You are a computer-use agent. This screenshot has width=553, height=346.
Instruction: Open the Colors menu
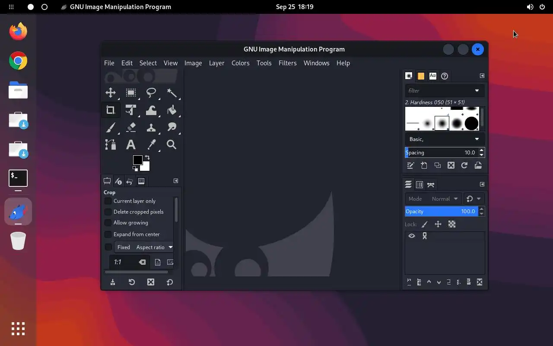241,63
